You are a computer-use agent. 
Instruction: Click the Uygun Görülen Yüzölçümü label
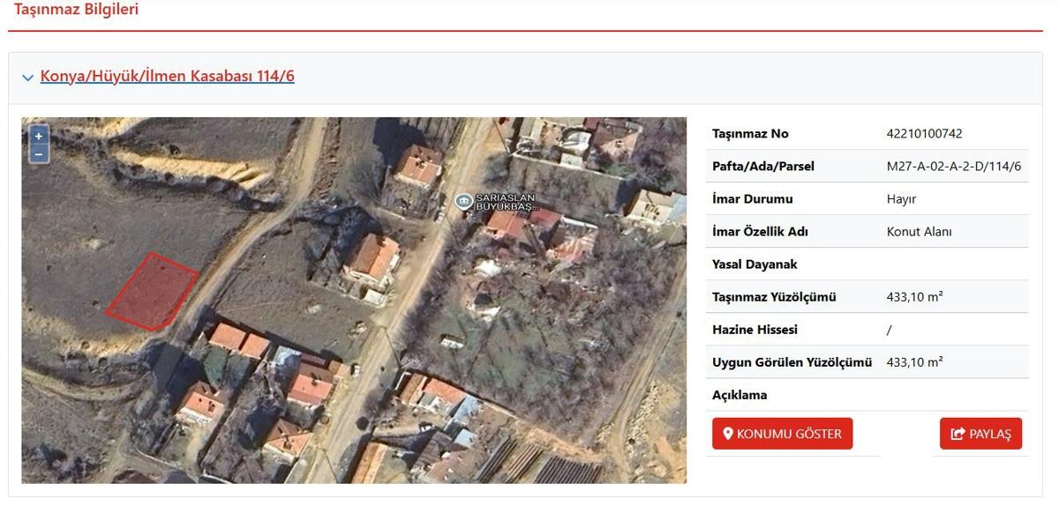792,362
